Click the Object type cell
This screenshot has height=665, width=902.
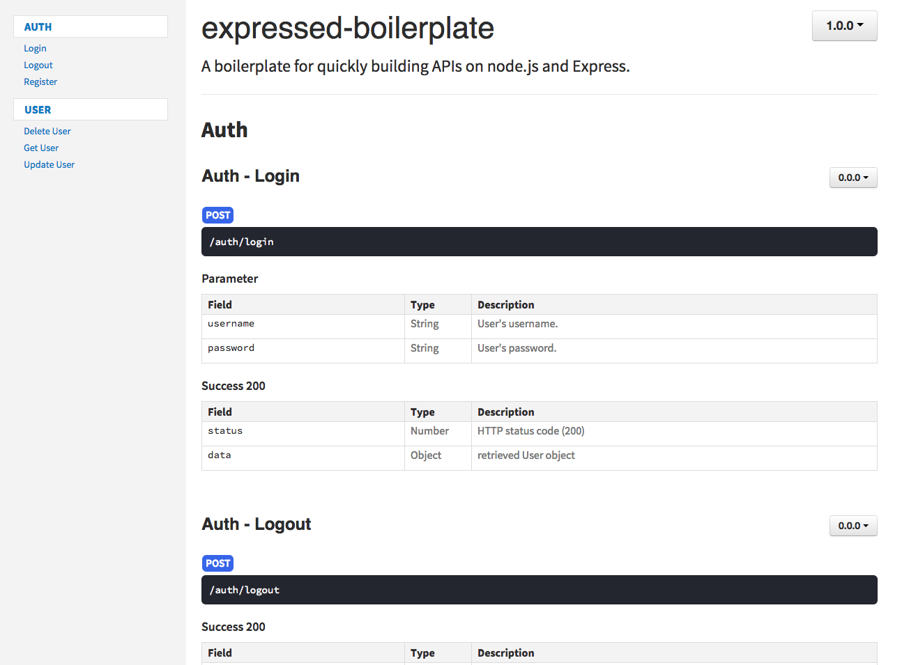[438, 458]
